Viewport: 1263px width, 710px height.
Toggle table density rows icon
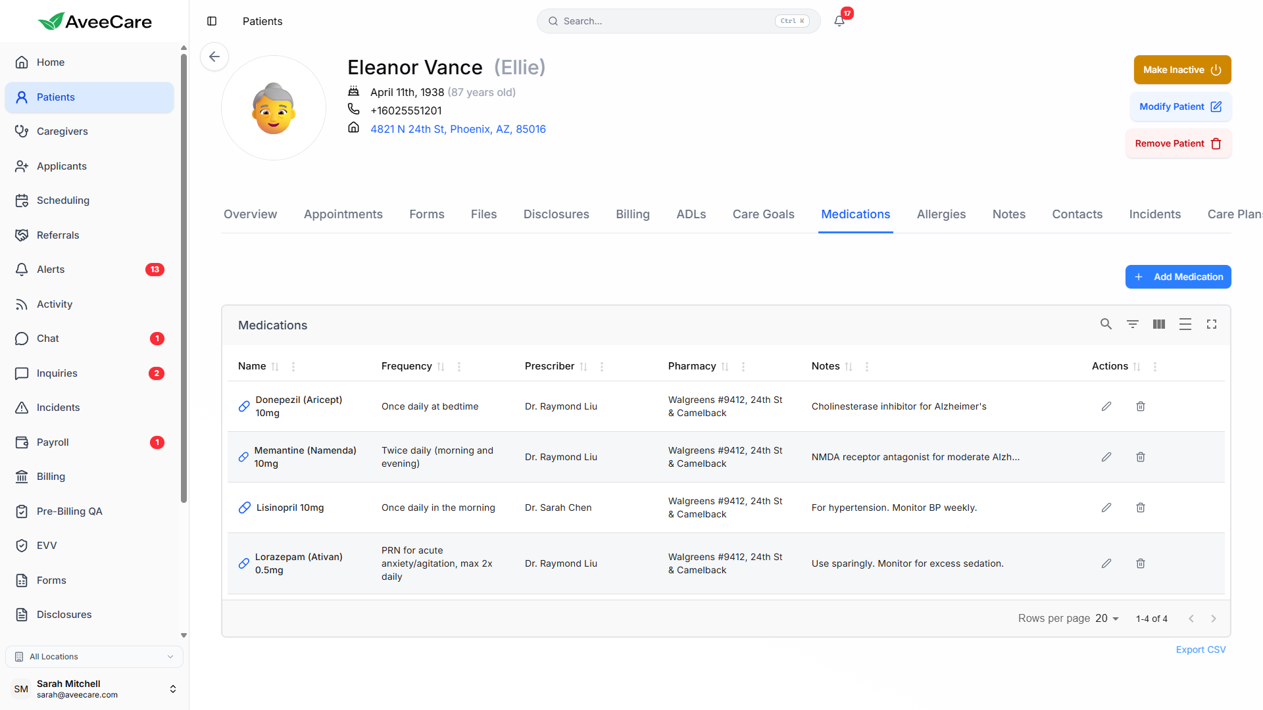coord(1185,324)
